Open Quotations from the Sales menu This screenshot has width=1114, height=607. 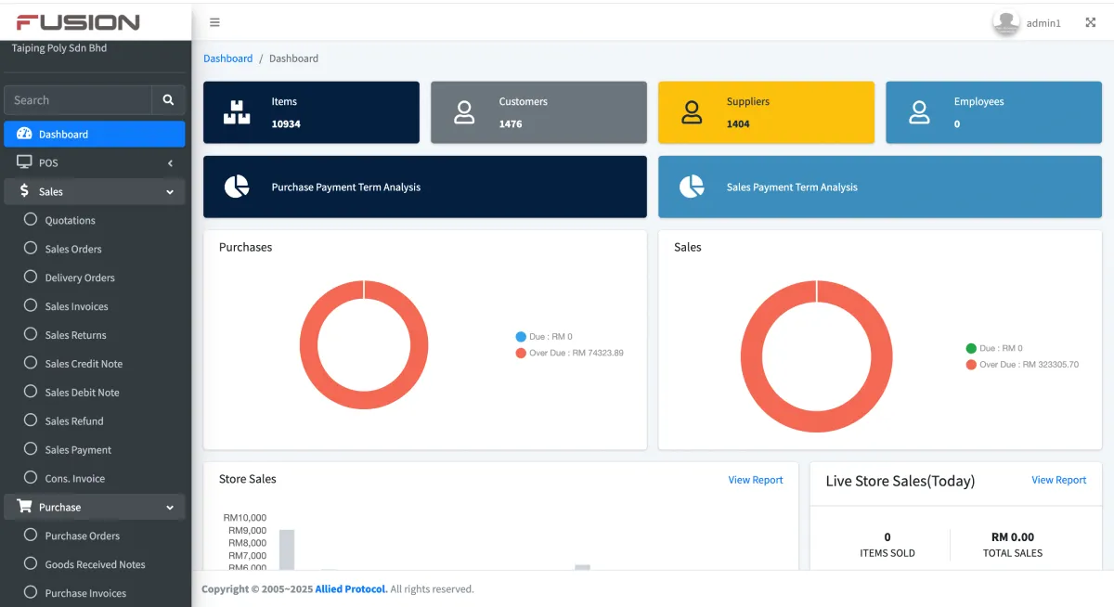(x=71, y=220)
